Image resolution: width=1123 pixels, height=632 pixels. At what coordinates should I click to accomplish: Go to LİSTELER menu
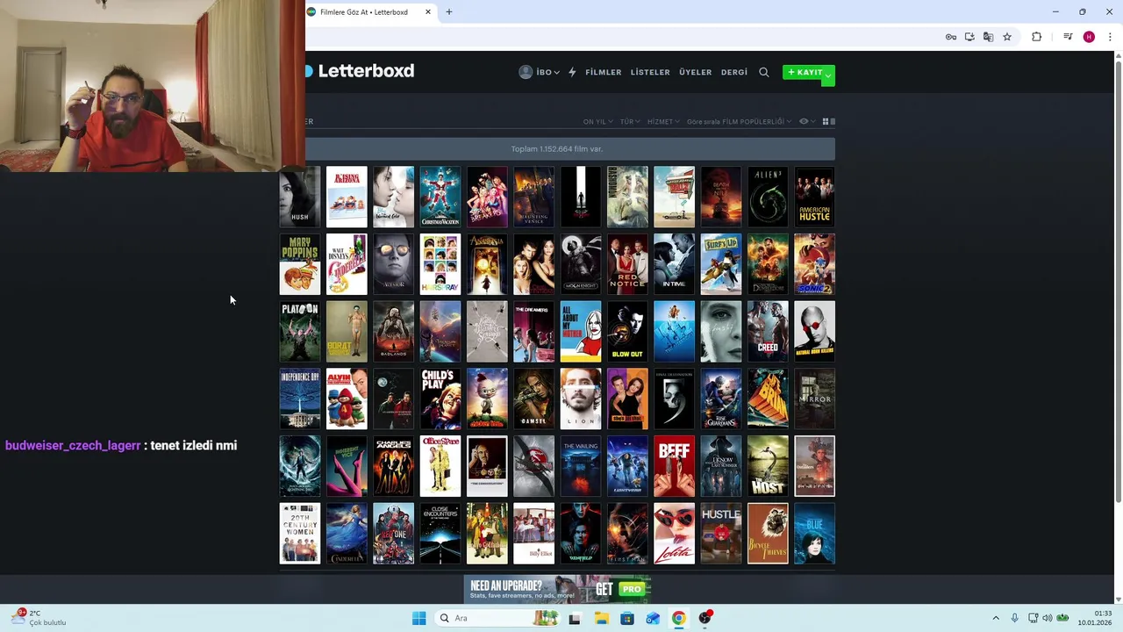[650, 72]
